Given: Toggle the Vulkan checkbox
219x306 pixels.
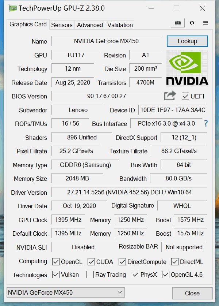Looking at the screenshot, I should 56,275.
